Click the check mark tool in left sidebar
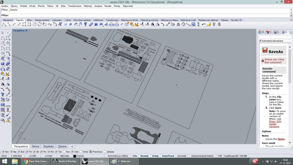The height and width of the screenshot is (165, 293). point(8,115)
